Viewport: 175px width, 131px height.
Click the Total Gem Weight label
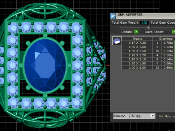(x=125, y=23)
